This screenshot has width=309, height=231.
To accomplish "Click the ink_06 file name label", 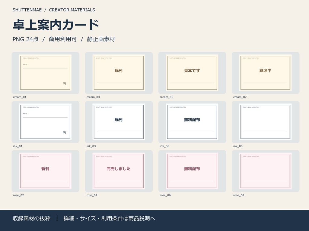I will (x=164, y=146).
